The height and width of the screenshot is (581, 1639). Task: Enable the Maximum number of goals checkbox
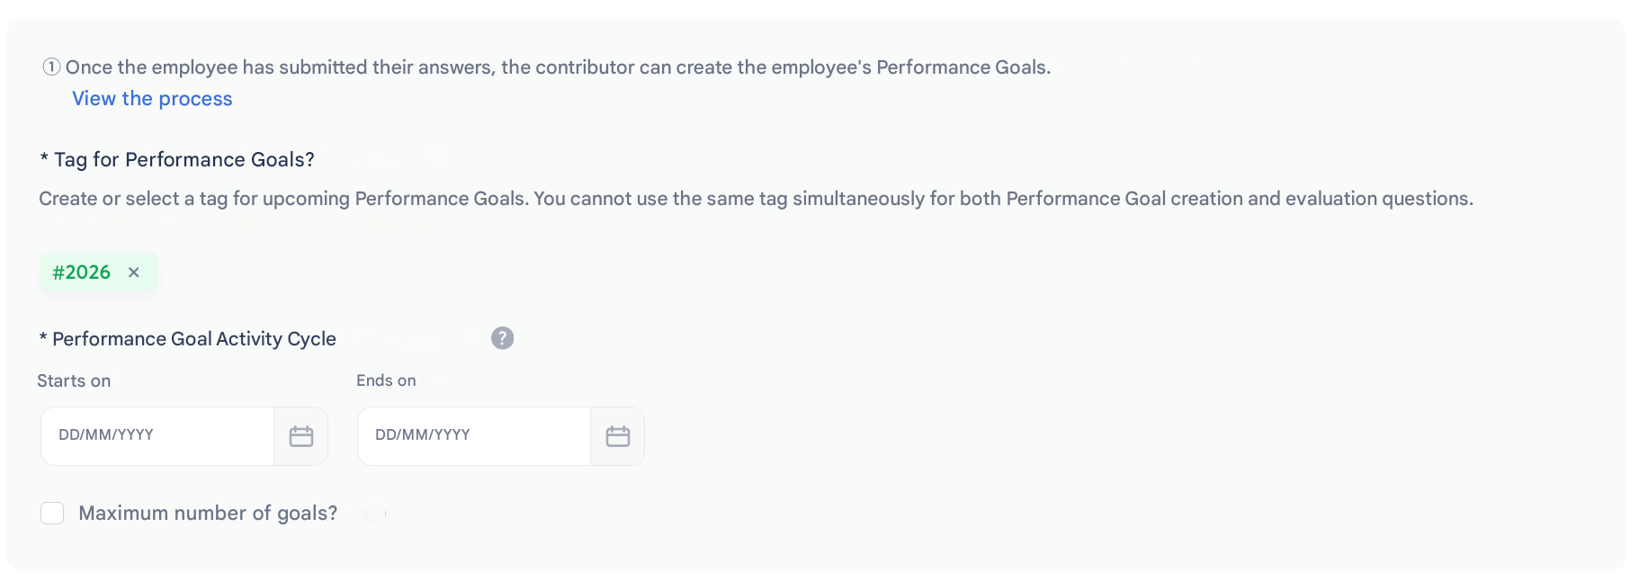pyautogui.click(x=52, y=514)
